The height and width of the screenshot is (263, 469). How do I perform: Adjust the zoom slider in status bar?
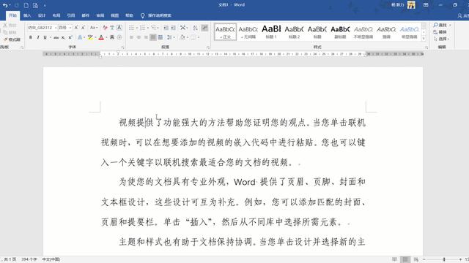[444, 260]
